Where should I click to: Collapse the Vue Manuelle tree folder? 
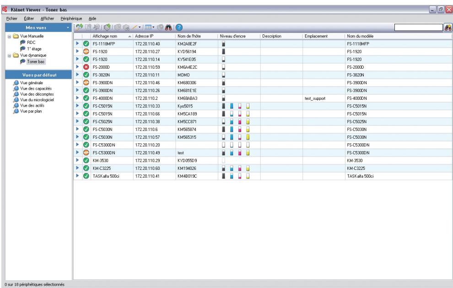9,37
